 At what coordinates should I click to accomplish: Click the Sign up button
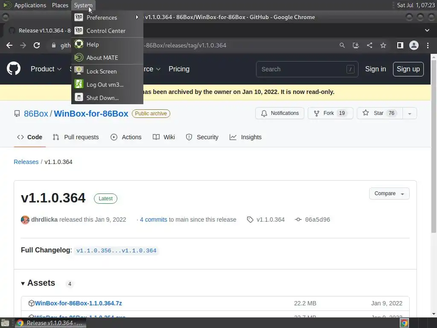pos(408,69)
